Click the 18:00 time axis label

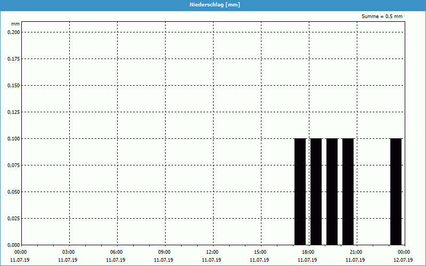(309, 252)
